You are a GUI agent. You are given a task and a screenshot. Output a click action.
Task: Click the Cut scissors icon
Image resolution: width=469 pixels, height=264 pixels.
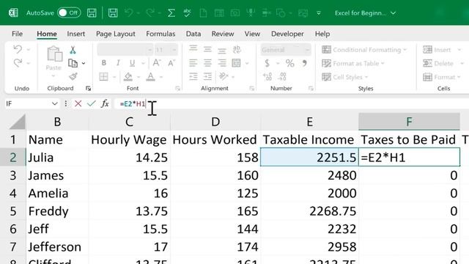[x=73, y=50]
